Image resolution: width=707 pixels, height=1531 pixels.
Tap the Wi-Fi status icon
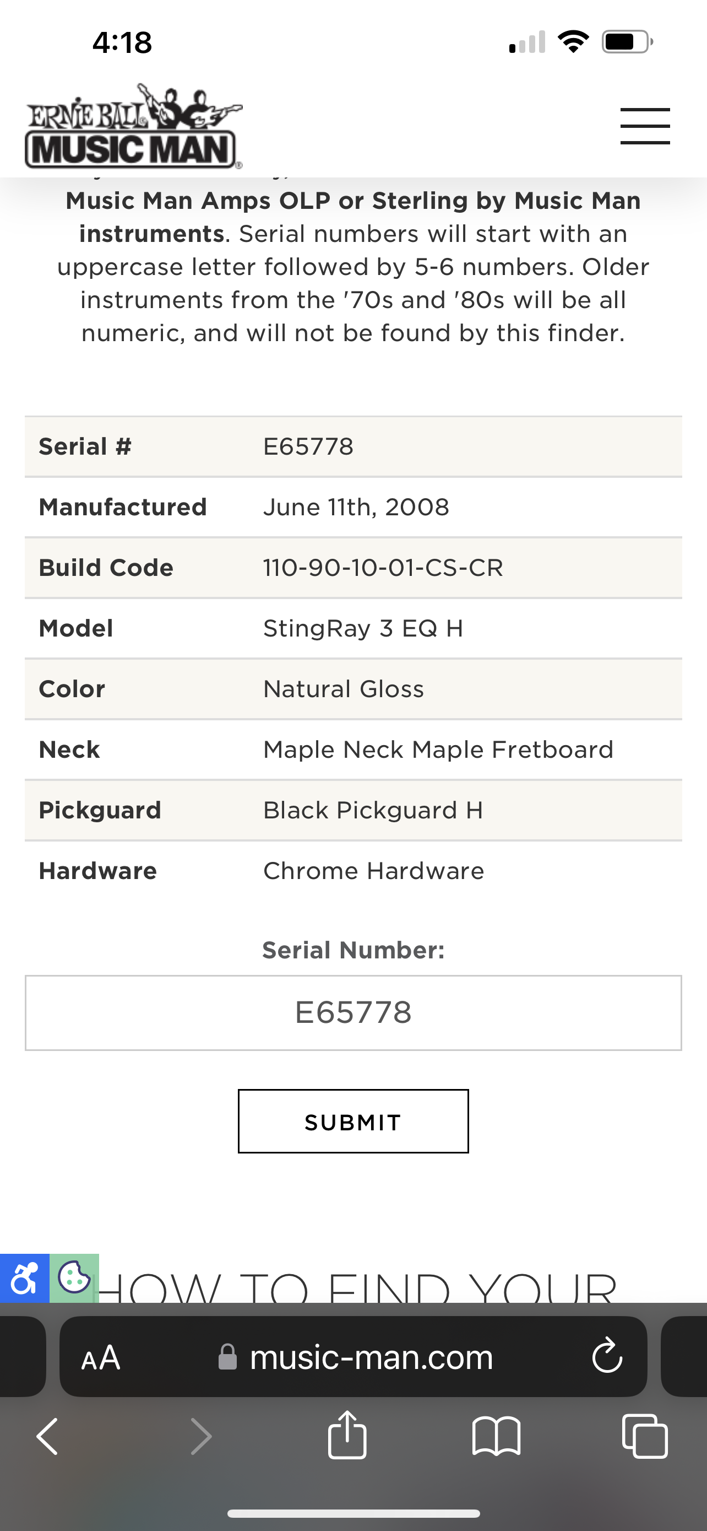pos(573,41)
